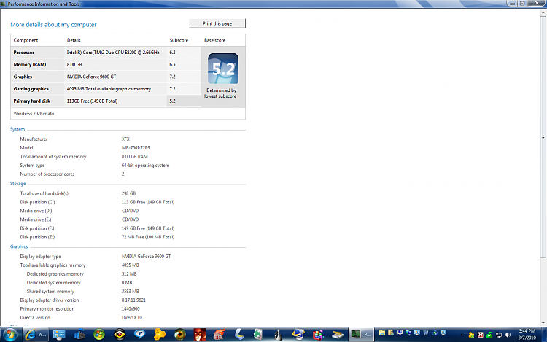Viewport: 547px width, 342px height.
Task: Click the Base score column header
Action: [215, 40]
